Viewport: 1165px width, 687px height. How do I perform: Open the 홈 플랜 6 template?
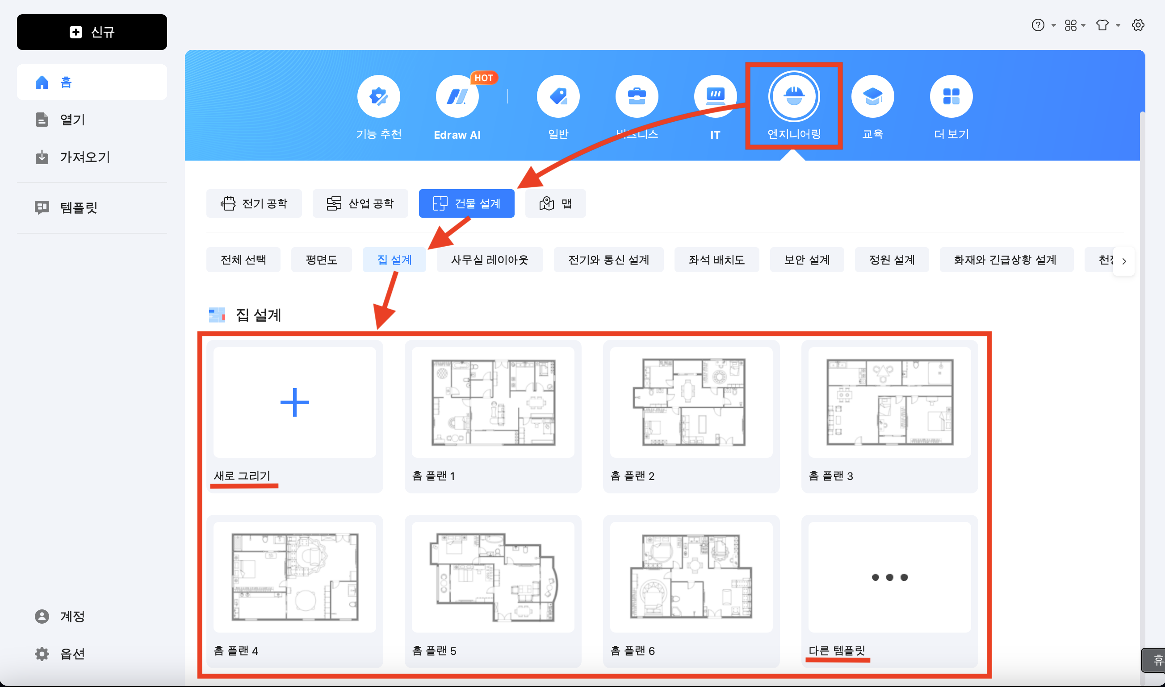691,591
